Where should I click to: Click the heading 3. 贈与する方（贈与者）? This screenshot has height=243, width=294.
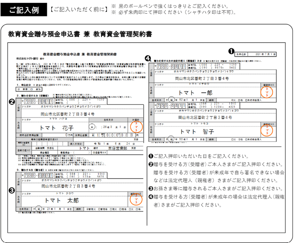30,170
